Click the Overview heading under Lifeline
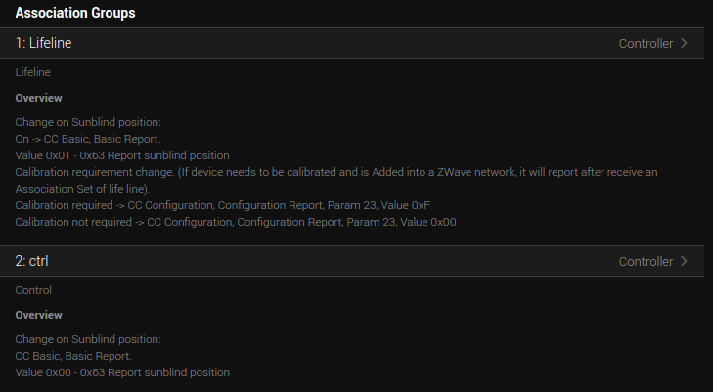Screen dimensions: 713x392 click(39, 98)
